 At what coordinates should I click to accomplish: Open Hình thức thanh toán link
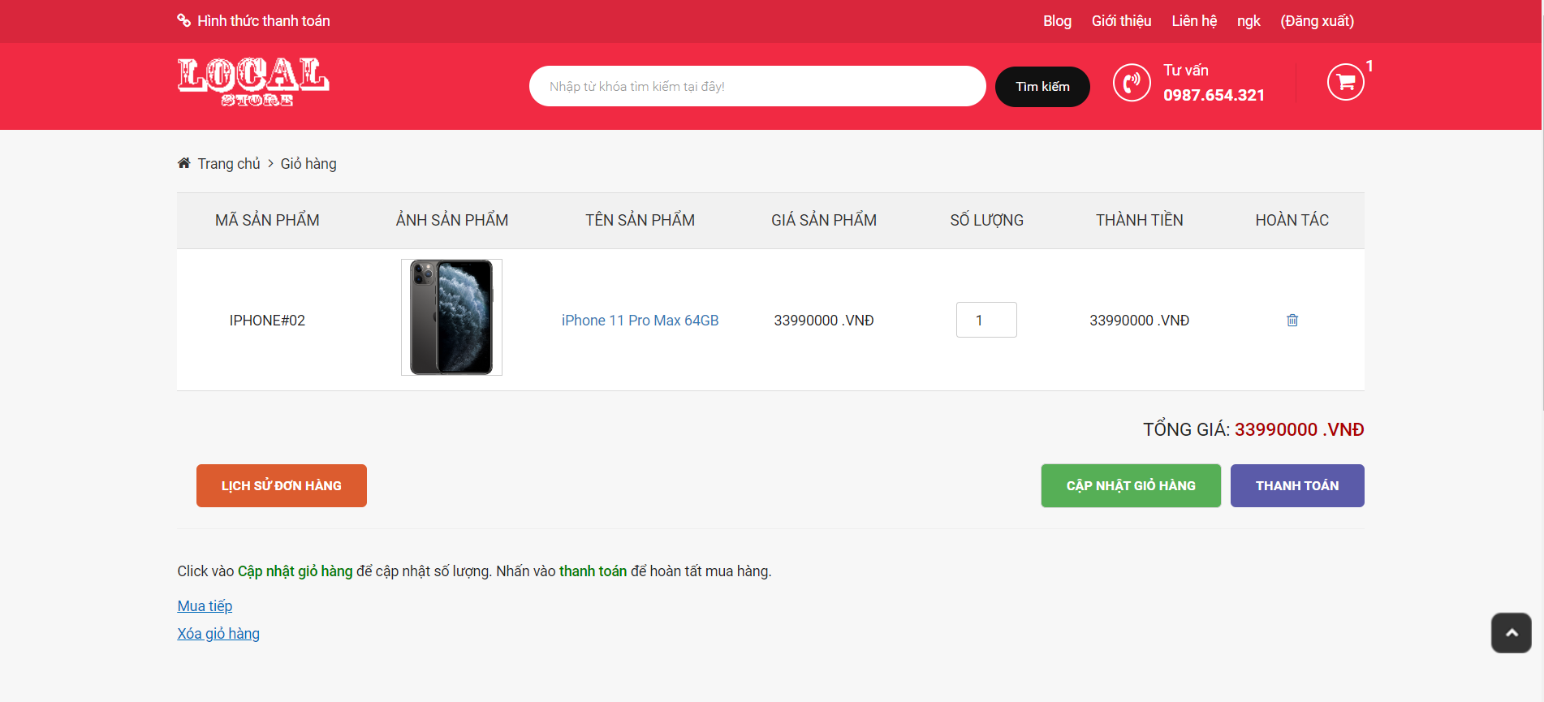264,21
